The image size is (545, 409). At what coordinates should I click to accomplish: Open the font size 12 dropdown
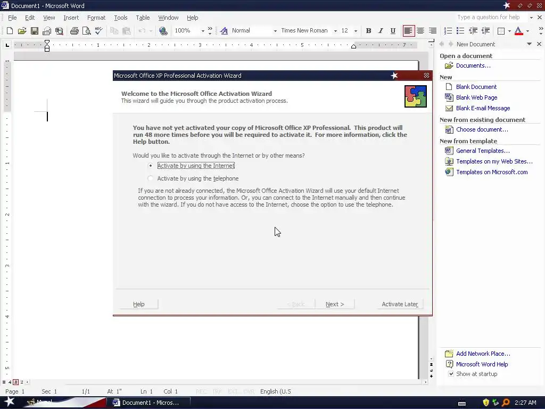[x=356, y=30]
